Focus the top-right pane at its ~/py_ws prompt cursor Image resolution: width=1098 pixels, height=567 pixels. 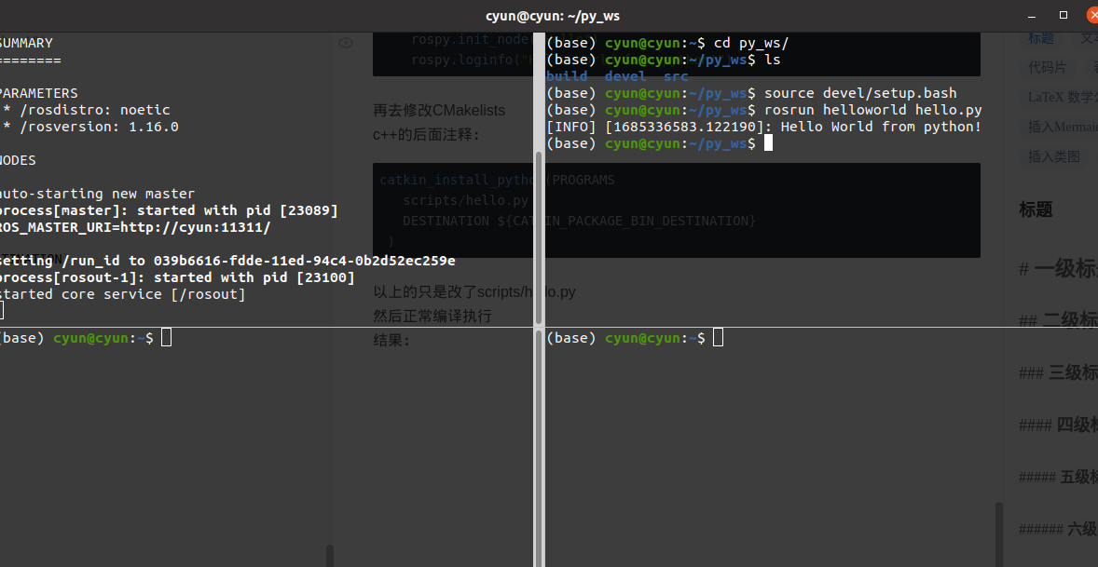click(x=768, y=143)
